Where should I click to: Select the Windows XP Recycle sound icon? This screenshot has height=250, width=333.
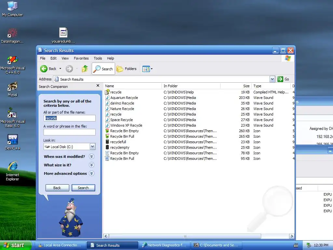tap(107, 125)
